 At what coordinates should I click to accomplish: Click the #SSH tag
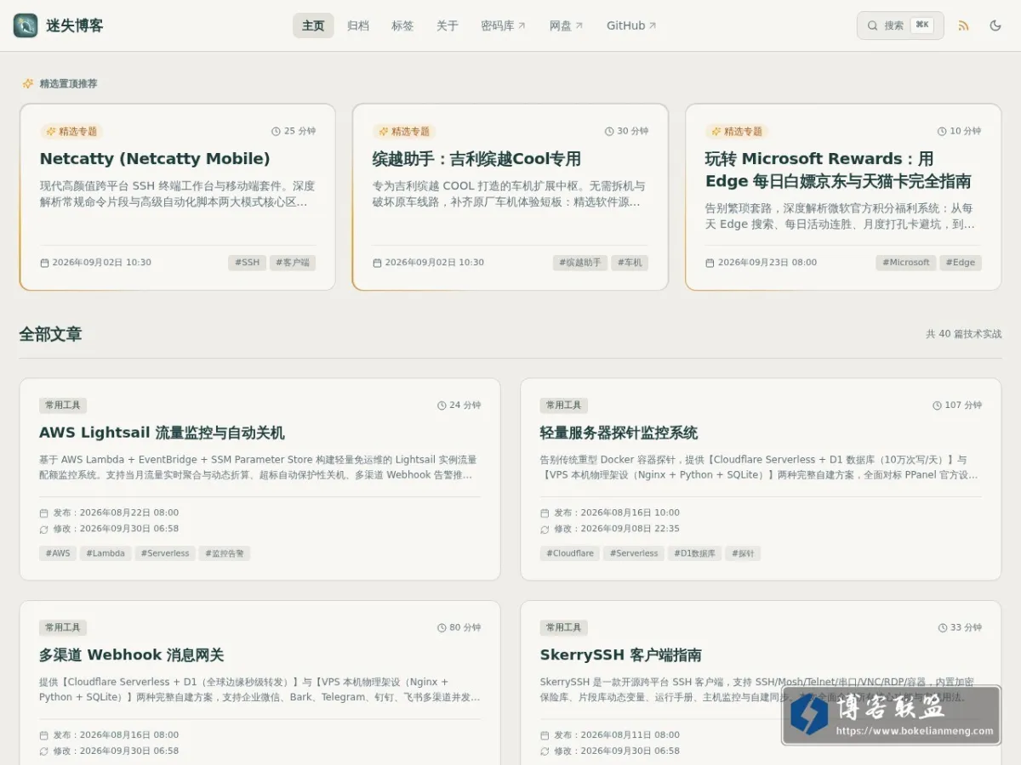247,263
